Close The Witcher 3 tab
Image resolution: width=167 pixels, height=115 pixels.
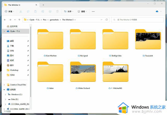click(36, 5)
